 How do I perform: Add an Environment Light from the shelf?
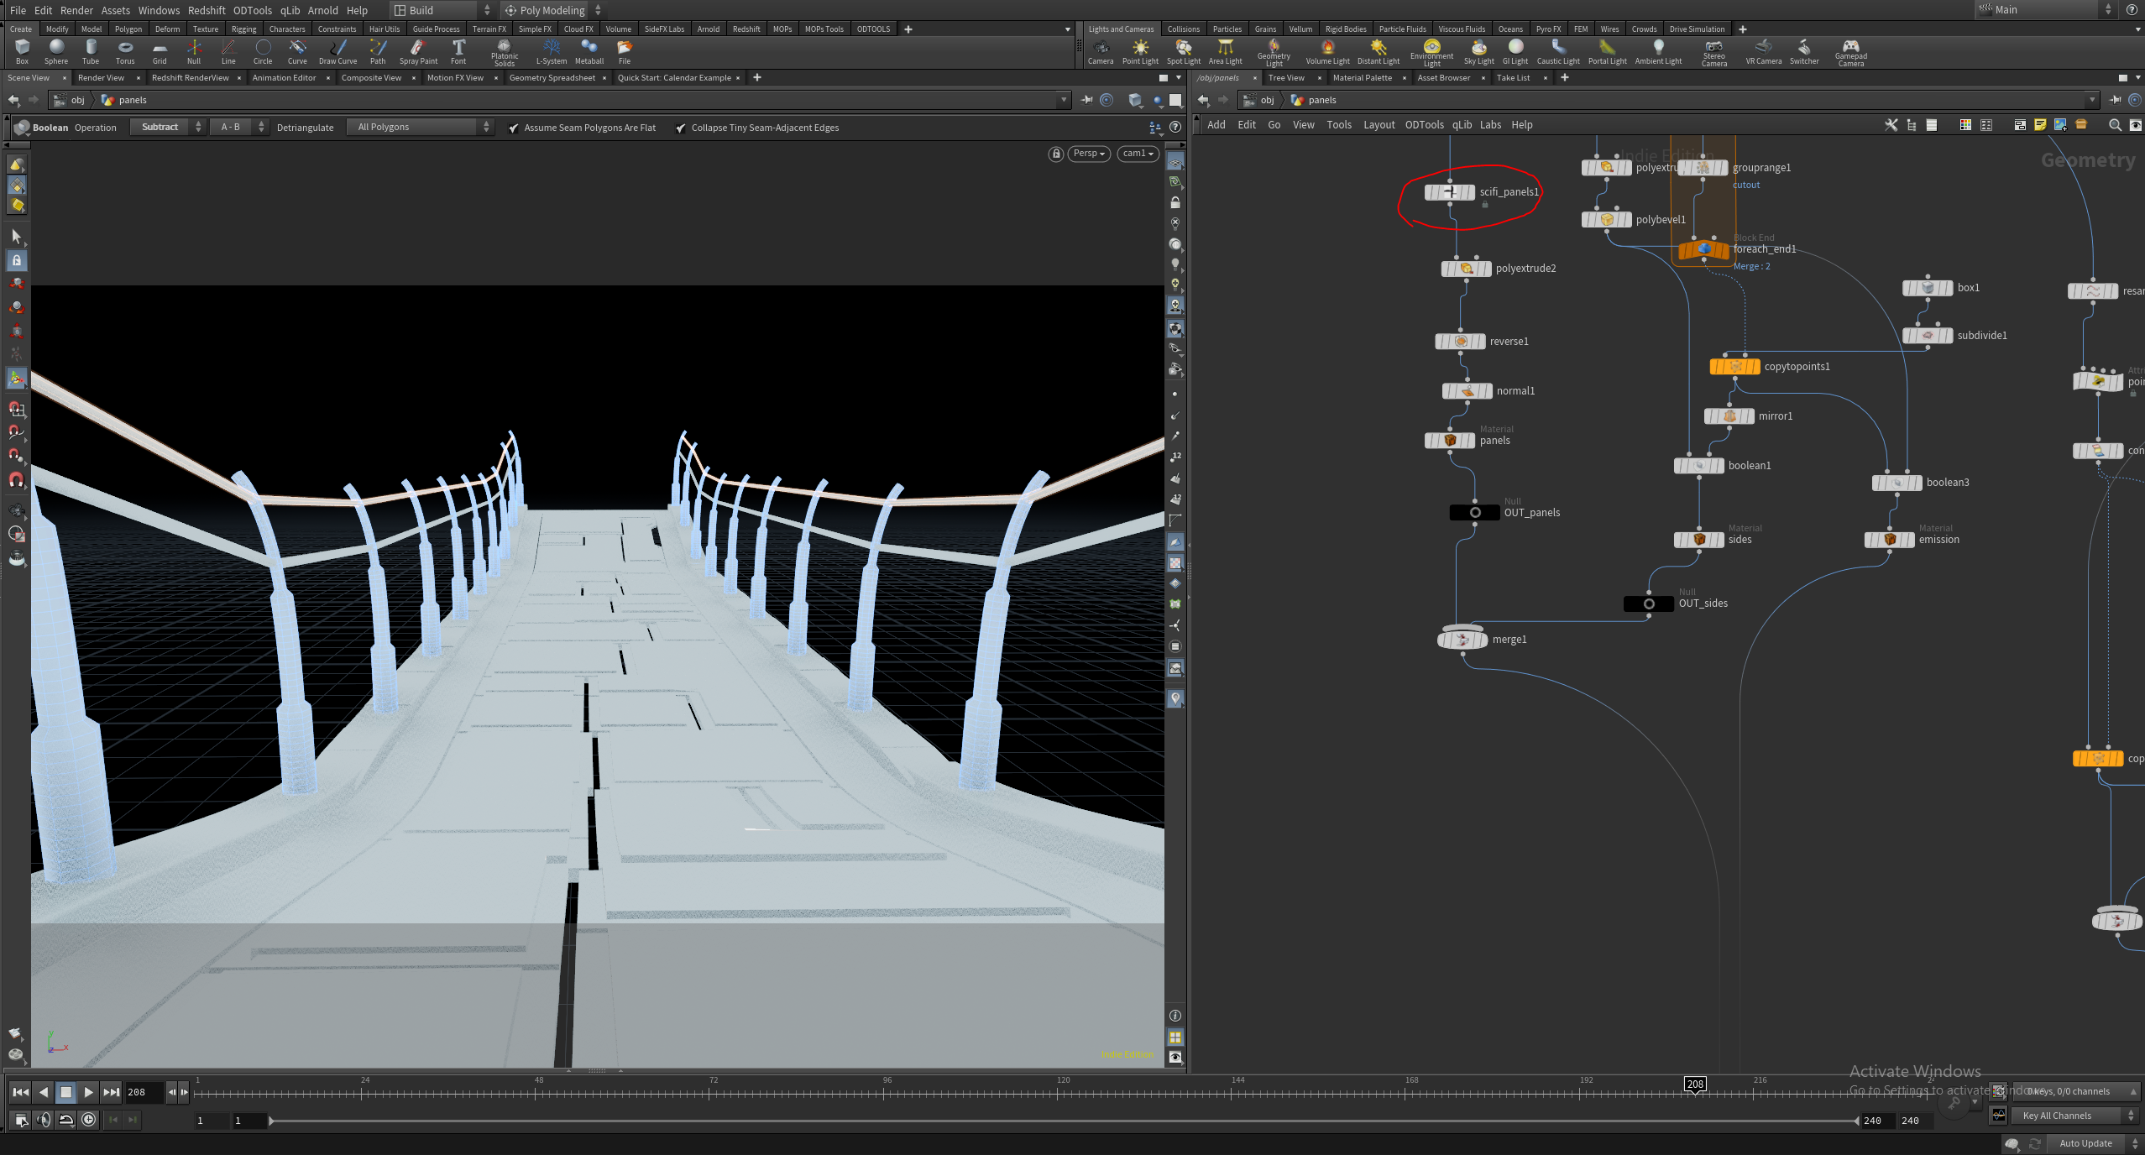(x=1431, y=53)
